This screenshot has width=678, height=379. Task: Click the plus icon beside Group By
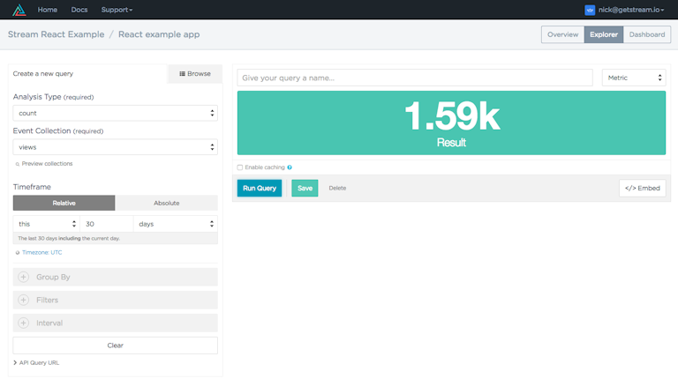point(23,277)
